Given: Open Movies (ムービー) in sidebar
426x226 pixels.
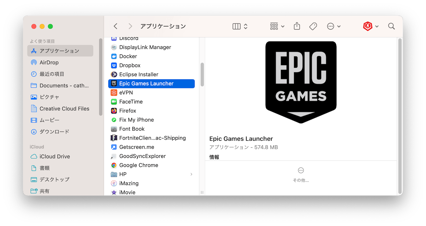Looking at the screenshot, I should pyautogui.click(x=60, y=120).
